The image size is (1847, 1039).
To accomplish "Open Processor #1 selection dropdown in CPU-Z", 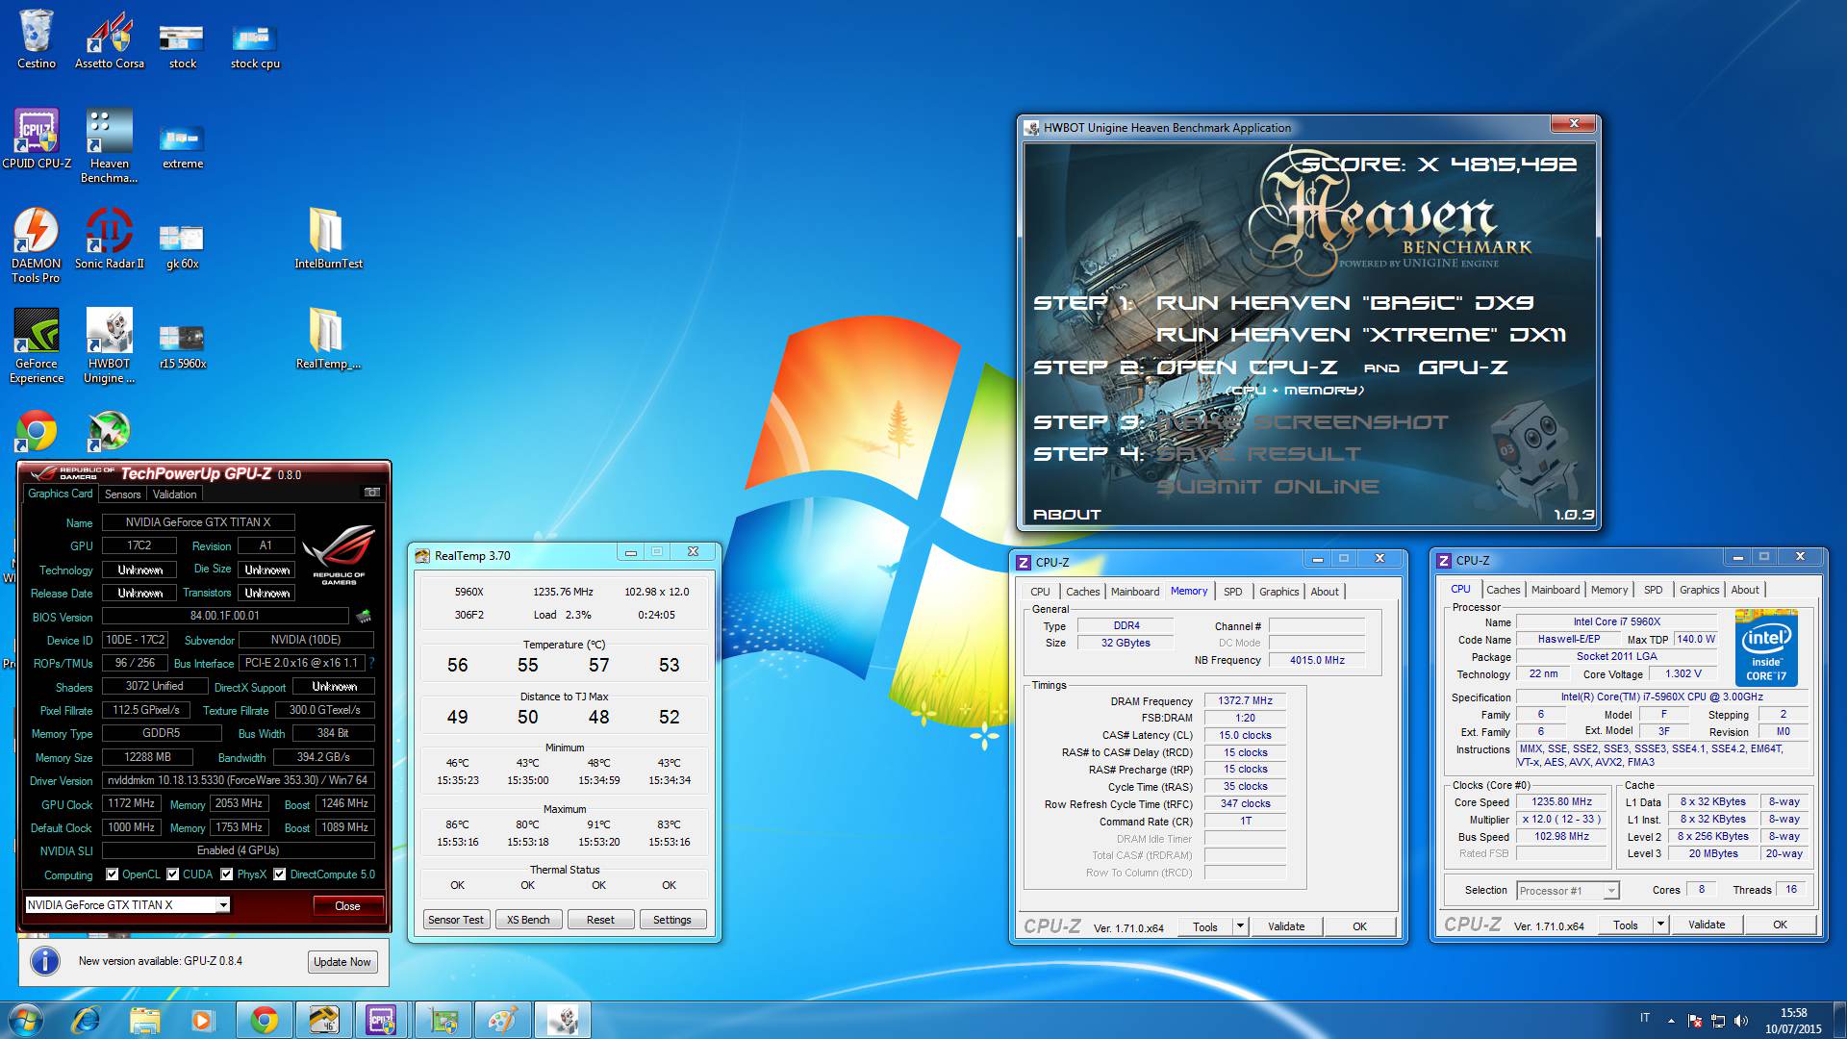I will 1610,891.
